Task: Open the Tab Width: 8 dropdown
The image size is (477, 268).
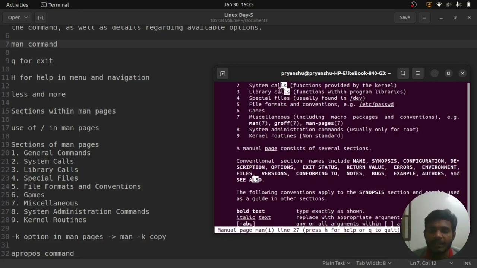Action: click(373, 263)
